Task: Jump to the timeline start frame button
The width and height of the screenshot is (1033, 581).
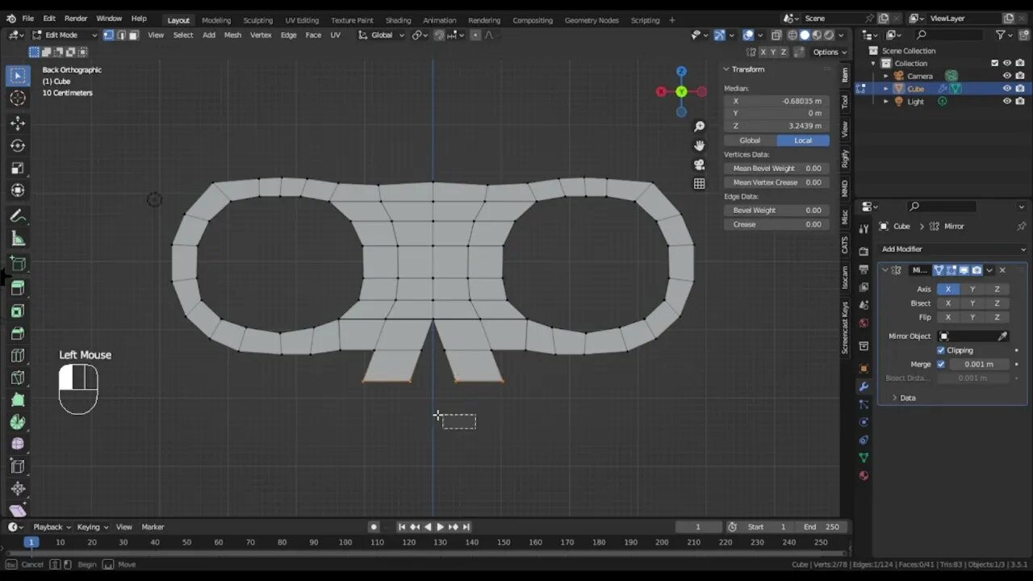Action: 401,527
